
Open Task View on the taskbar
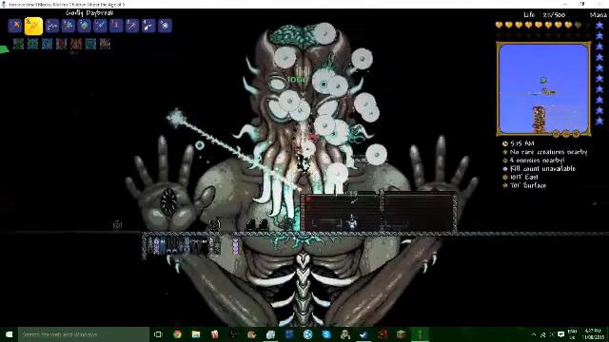click(x=158, y=334)
